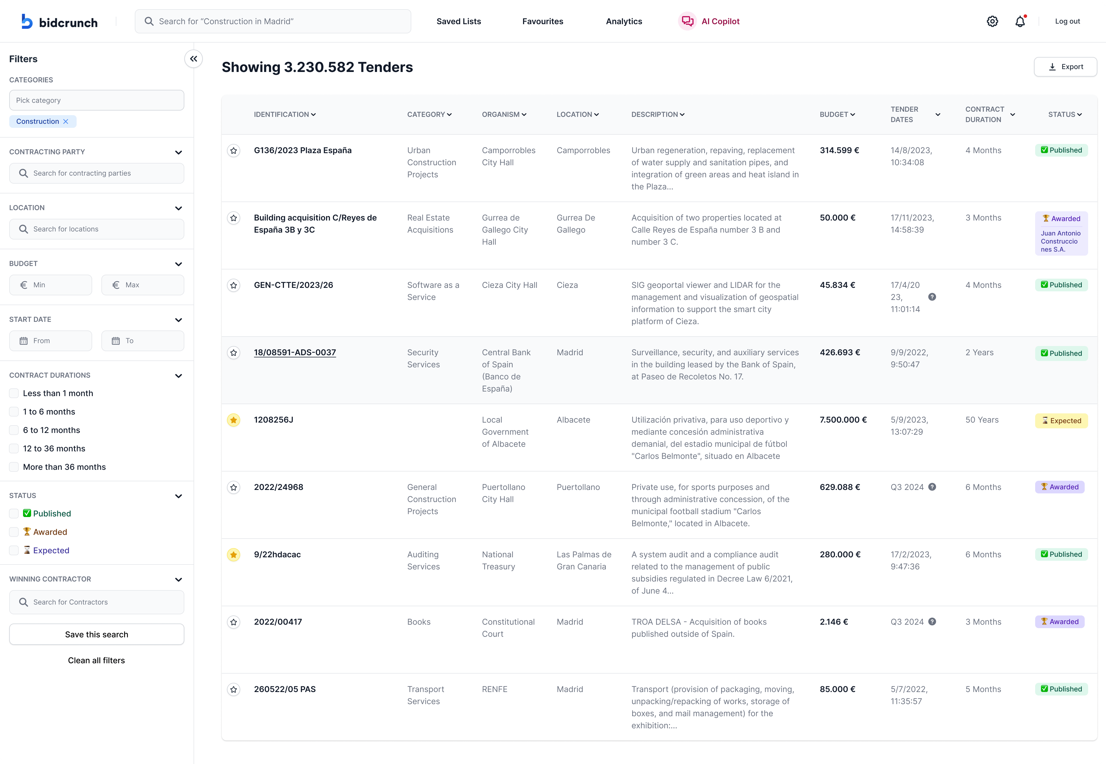Favourite the G136/2023 Plaza España tender star
Viewport: 1106px width, 764px height.
pos(233,151)
